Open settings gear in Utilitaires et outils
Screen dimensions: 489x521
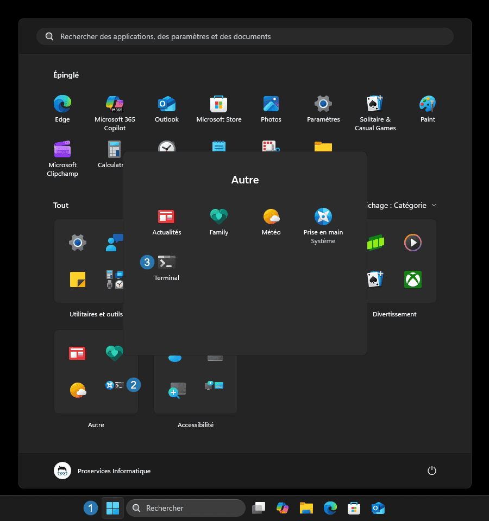[x=78, y=243]
